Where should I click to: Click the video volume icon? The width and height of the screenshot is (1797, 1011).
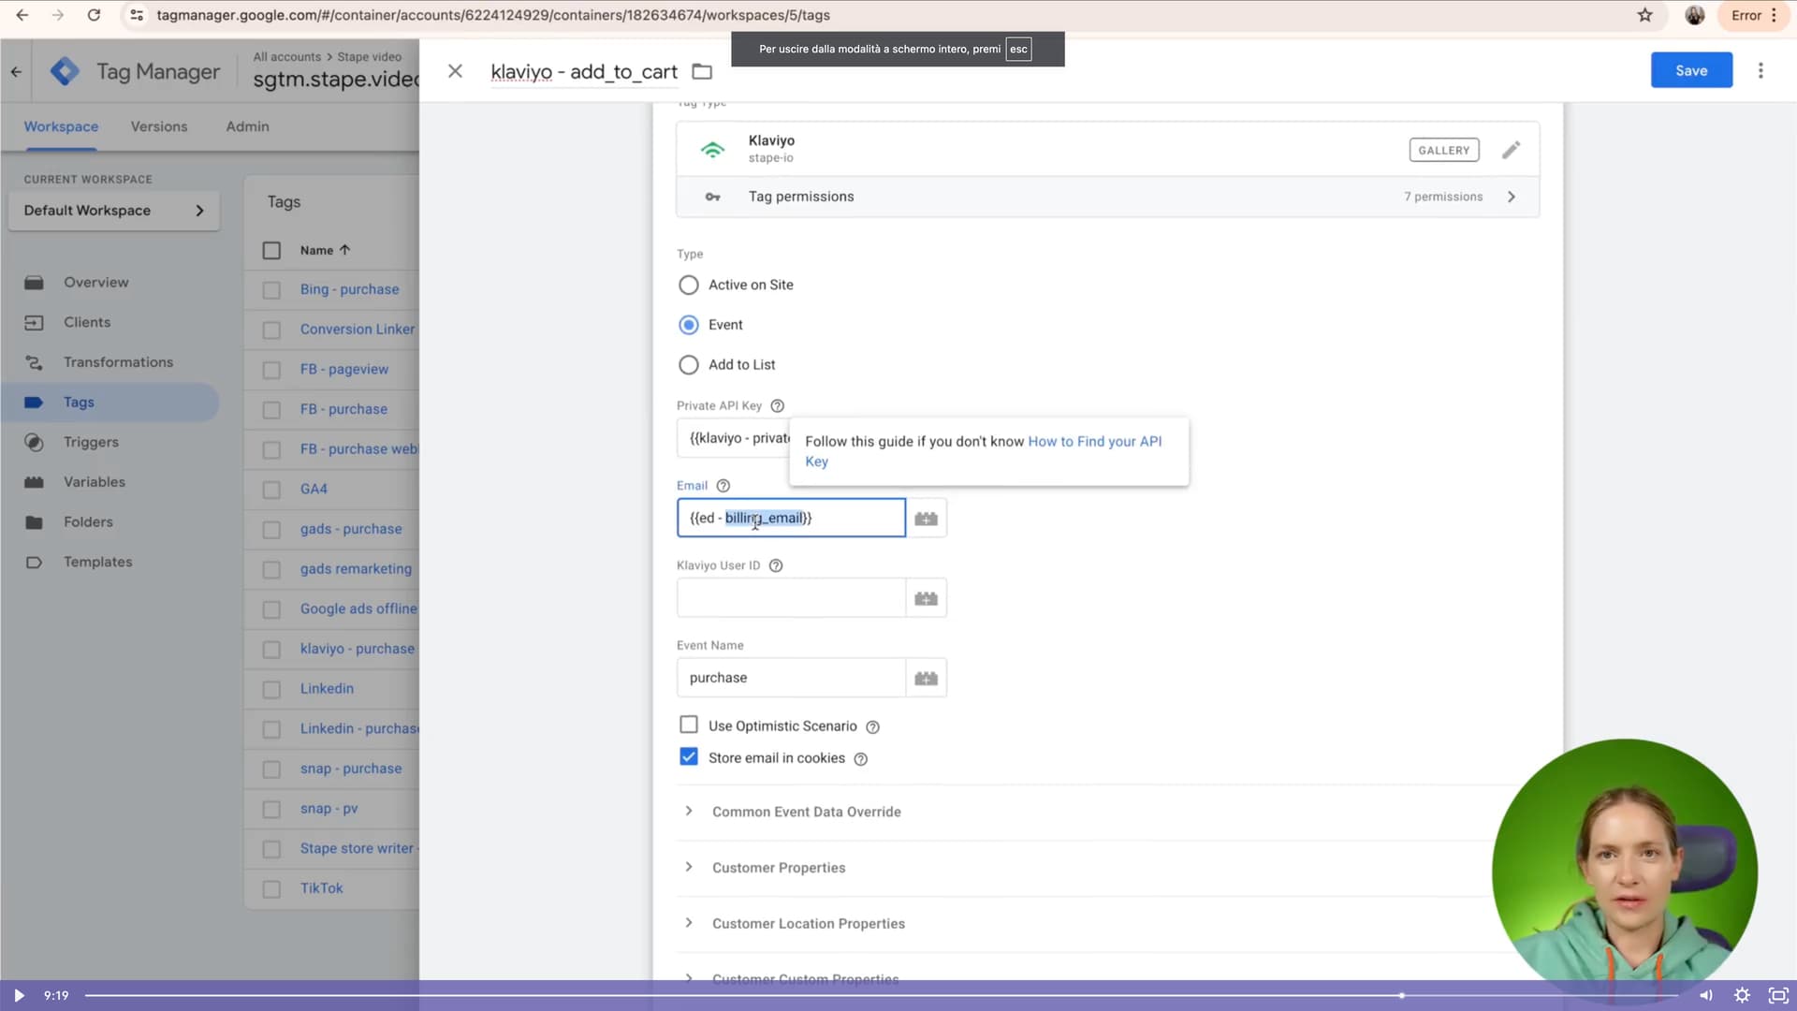pos(1705,995)
